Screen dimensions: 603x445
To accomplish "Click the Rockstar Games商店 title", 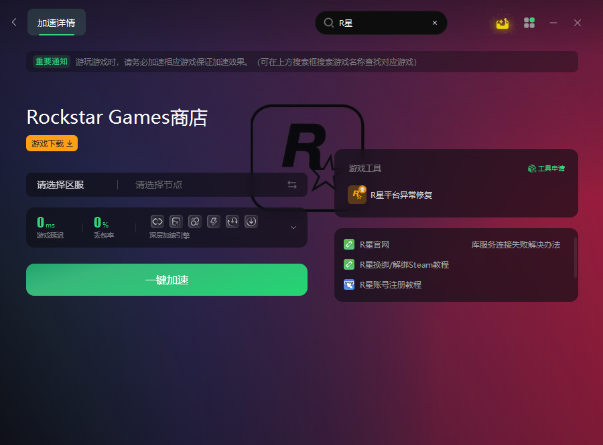I will point(117,117).
